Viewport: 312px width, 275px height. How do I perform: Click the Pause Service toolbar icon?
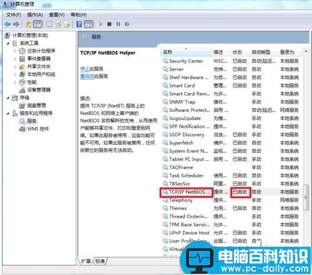[x=118, y=24]
